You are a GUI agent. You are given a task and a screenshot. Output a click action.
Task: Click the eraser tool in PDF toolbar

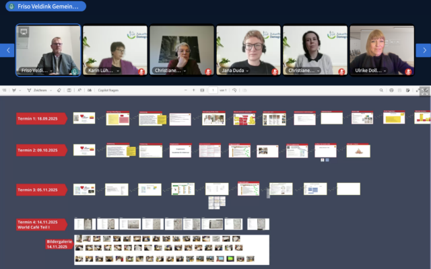pos(59,90)
